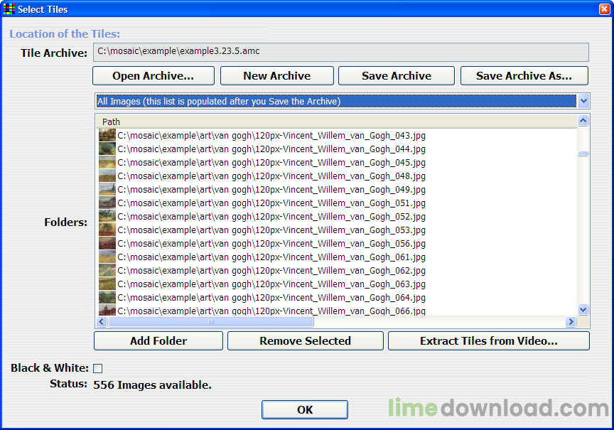614x430 pixels.
Task: Create a New Archive
Action: pyautogui.click(x=276, y=76)
